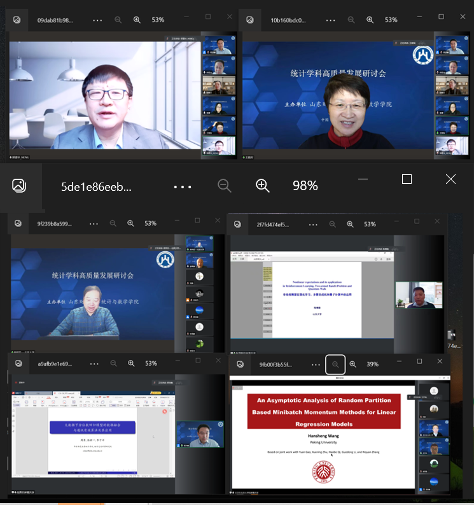Zoom in on the 5de1e86eeb photo window

coord(262,186)
